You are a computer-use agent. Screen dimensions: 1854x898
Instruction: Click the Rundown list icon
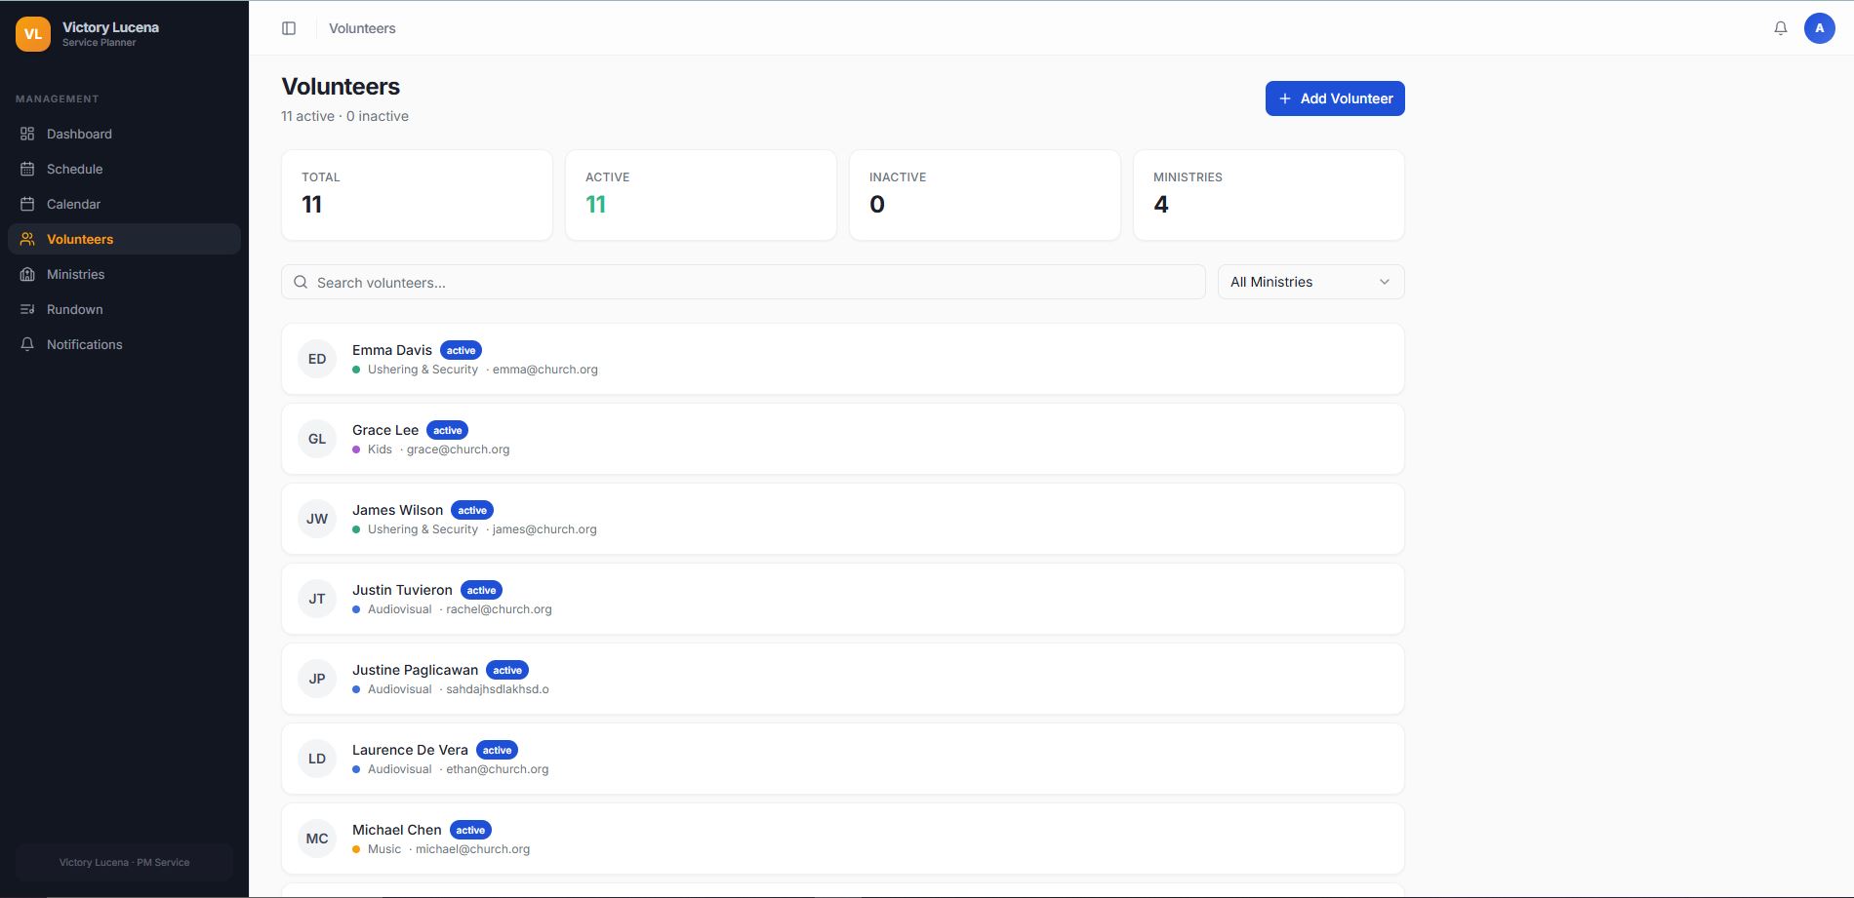pyautogui.click(x=27, y=309)
